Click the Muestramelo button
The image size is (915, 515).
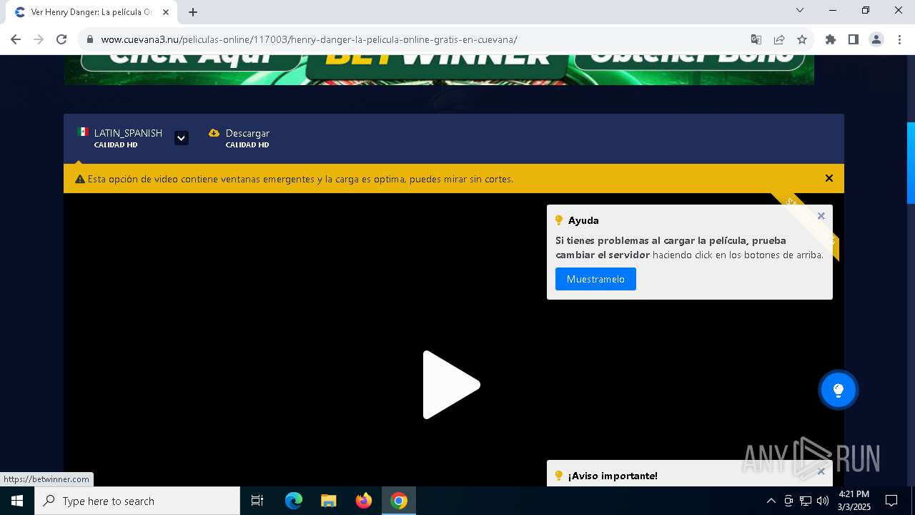[x=595, y=279]
